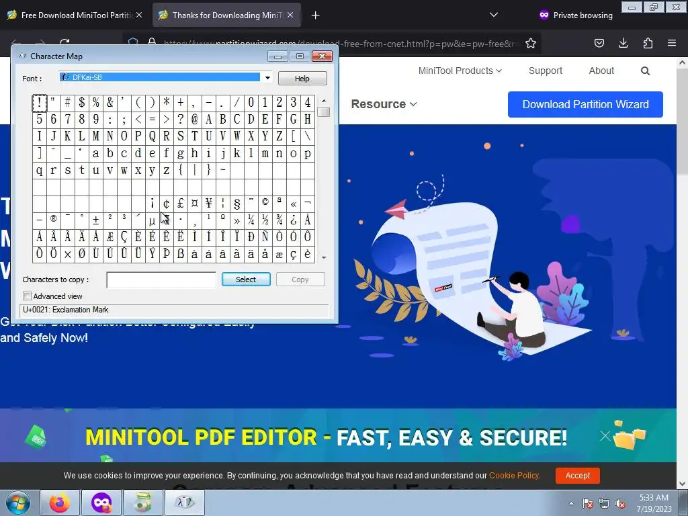Select the registered trademark character
This screenshot has height=516, width=688.
54,220
